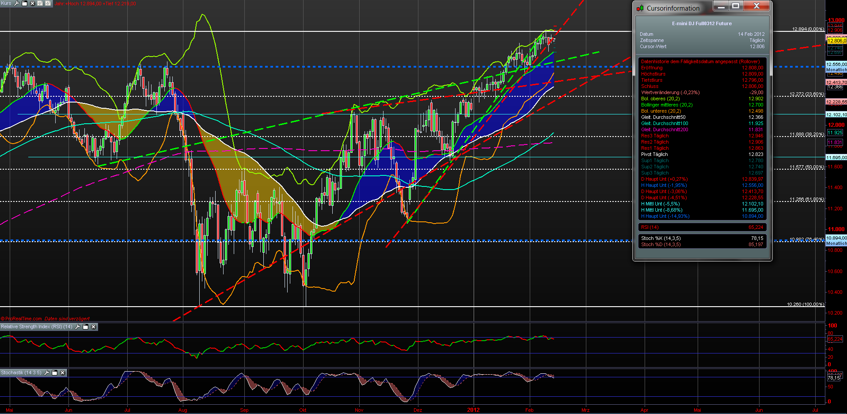Duplicate the Stochastik (14 3 5) panel
847x414 pixels.
[54, 373]
